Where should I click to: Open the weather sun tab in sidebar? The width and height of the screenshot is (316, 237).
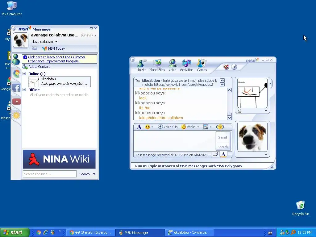coord(16,115)
